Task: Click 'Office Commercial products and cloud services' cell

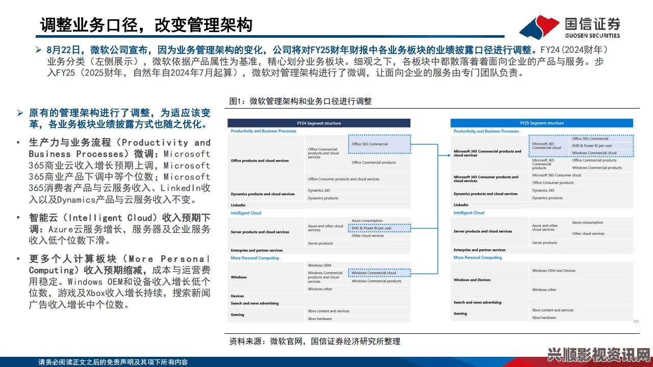Action: click(326, 153)
